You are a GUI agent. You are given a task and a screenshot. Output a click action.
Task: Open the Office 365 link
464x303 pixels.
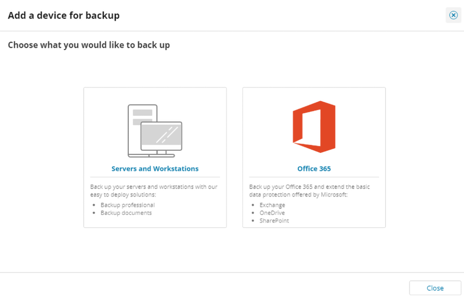pos(314,169)
